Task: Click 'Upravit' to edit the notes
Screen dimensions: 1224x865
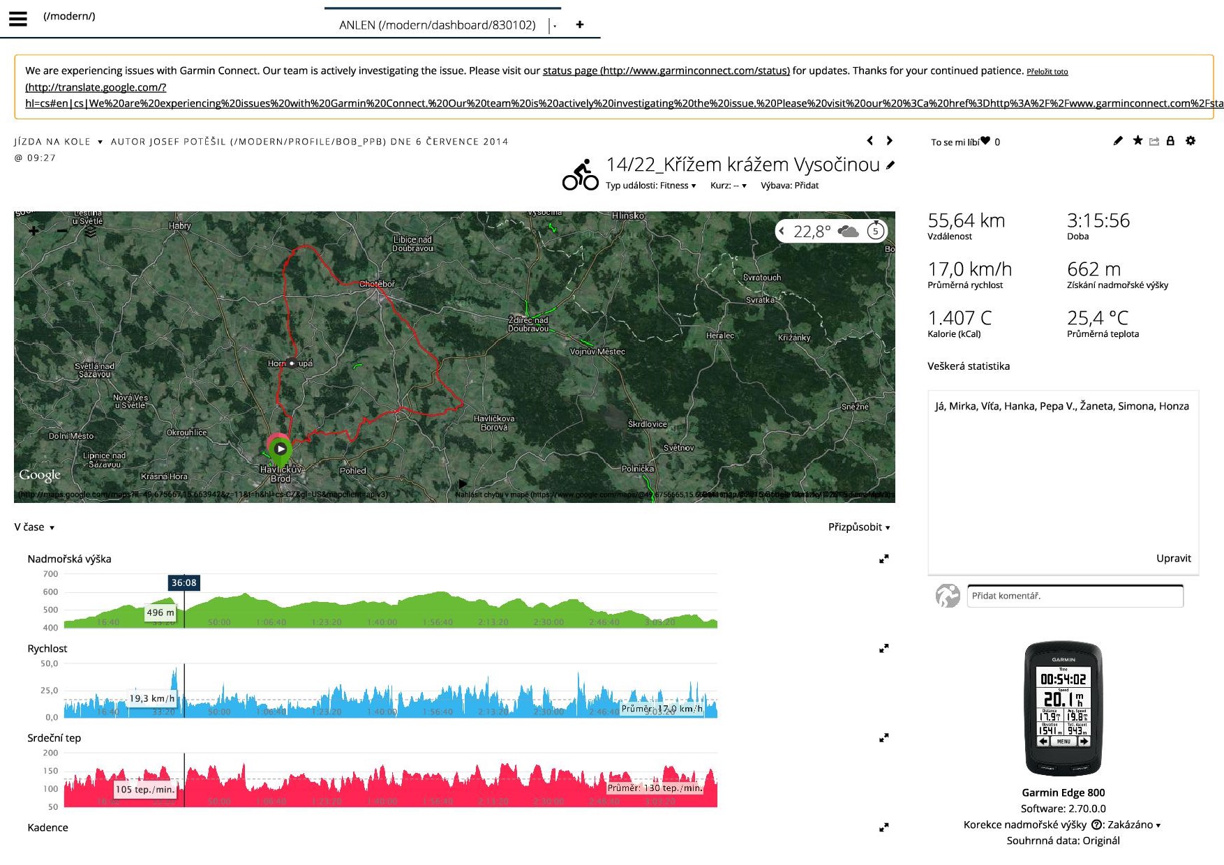Action: [x=1173, y=558]
